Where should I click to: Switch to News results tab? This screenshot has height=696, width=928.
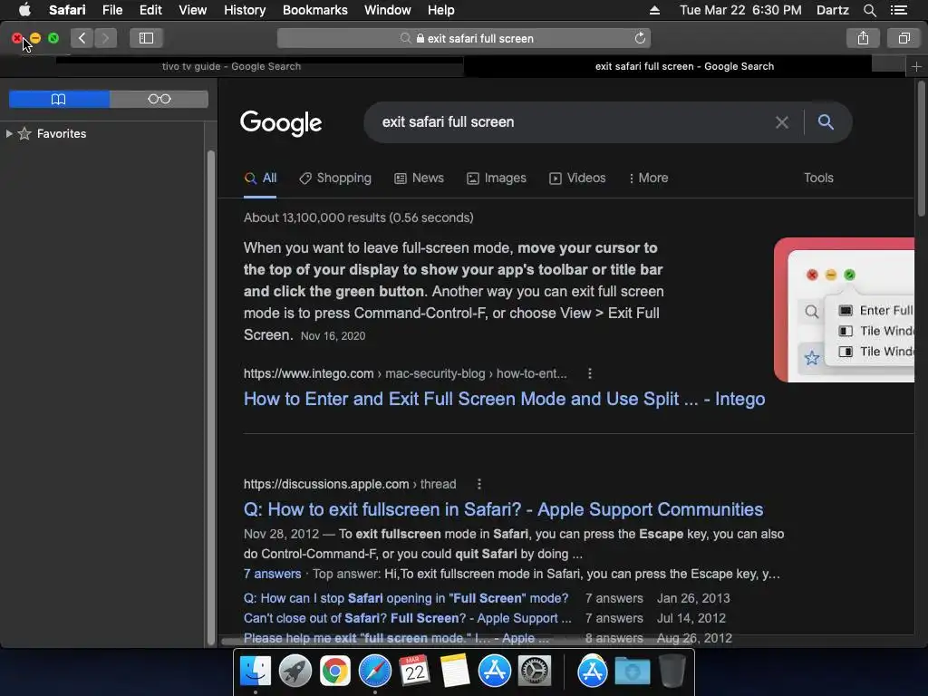pos(419,179)
